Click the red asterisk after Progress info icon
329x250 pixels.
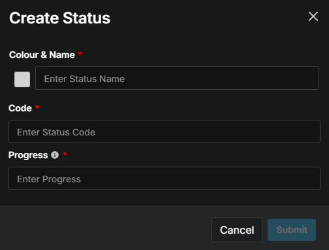[x=65, y=154]
